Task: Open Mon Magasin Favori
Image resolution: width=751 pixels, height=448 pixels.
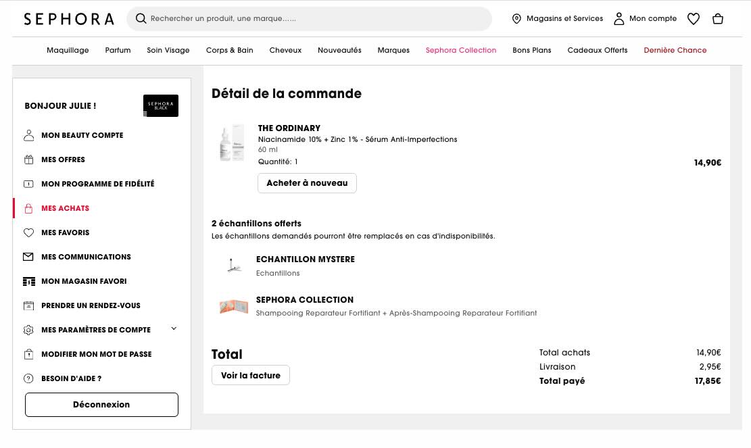Action: (x=84, y=281)
